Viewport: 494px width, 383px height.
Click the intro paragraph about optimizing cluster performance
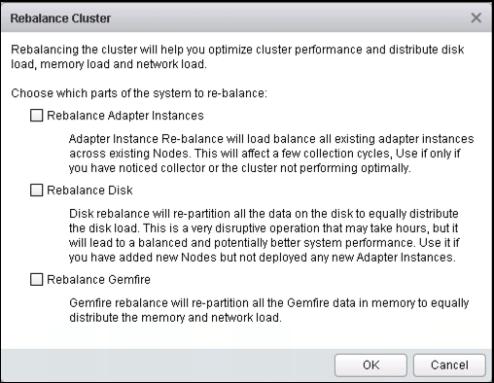(x=237, y=56)
